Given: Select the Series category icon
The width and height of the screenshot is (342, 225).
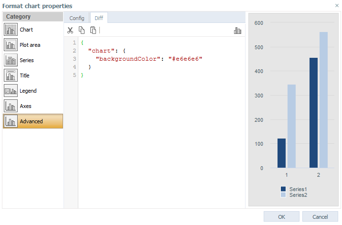Looking at the screenshot, I should (11, 60).
